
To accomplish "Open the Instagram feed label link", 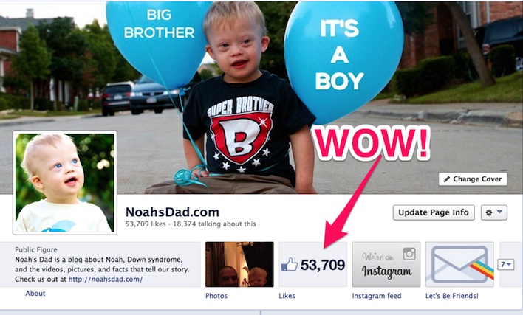I will tap(377, 296).
